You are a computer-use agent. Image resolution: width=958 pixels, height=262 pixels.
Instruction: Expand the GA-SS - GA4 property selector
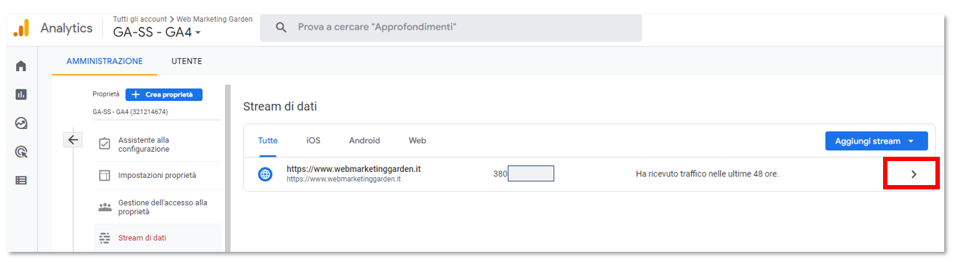pos(157,33)
